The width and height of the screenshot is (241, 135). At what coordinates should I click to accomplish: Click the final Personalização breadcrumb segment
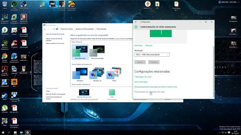(101, 29)
